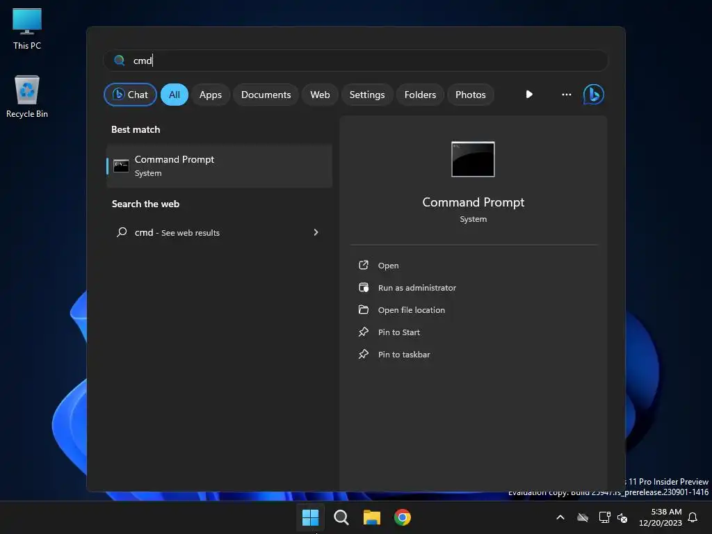Open the Command Prompt best match result
The width and height of the screenshot is (712, 534).
tap(219, 165)
